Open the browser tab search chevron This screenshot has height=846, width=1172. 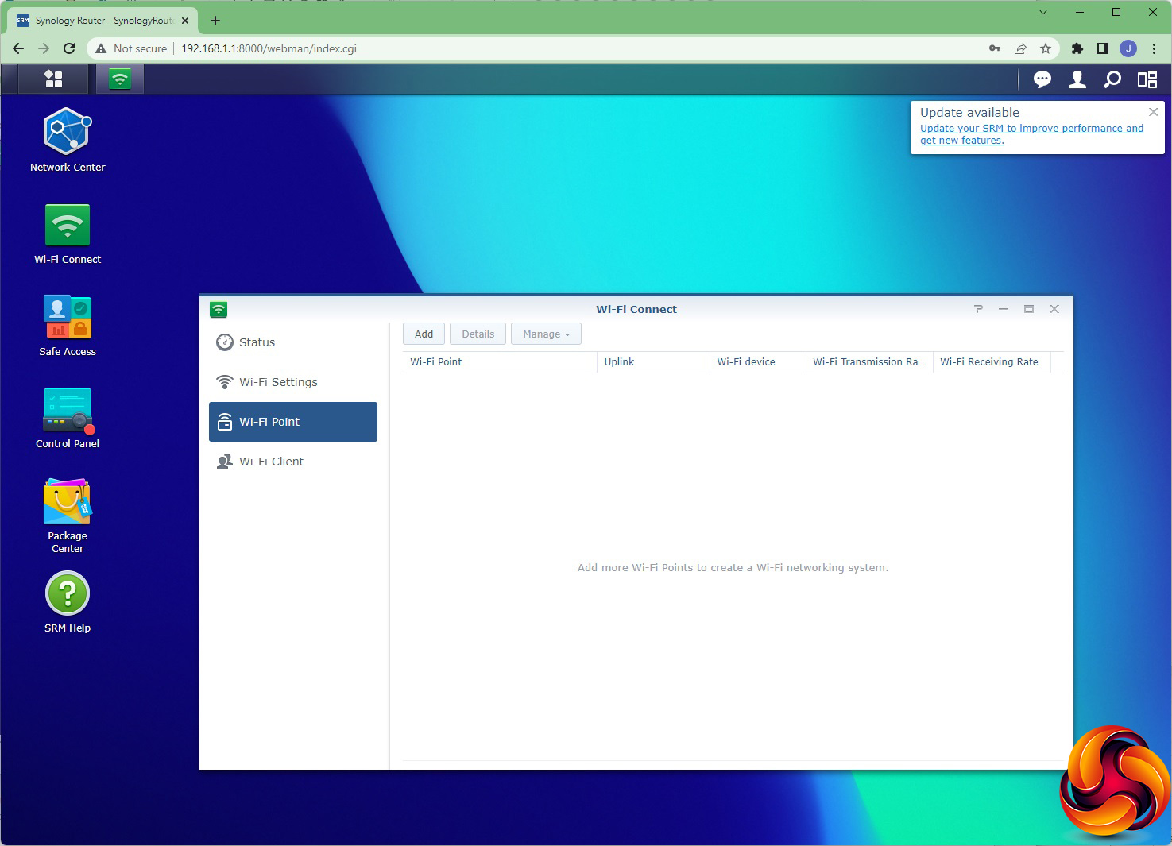click(x=1043, y=12)
